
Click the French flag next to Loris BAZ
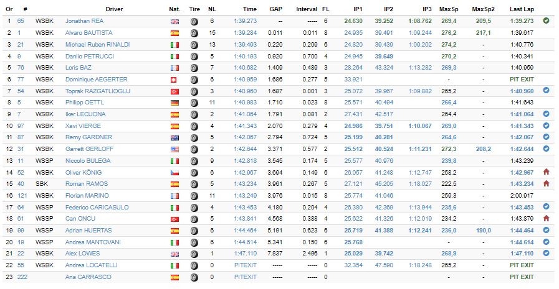click(x=174, y=68)
